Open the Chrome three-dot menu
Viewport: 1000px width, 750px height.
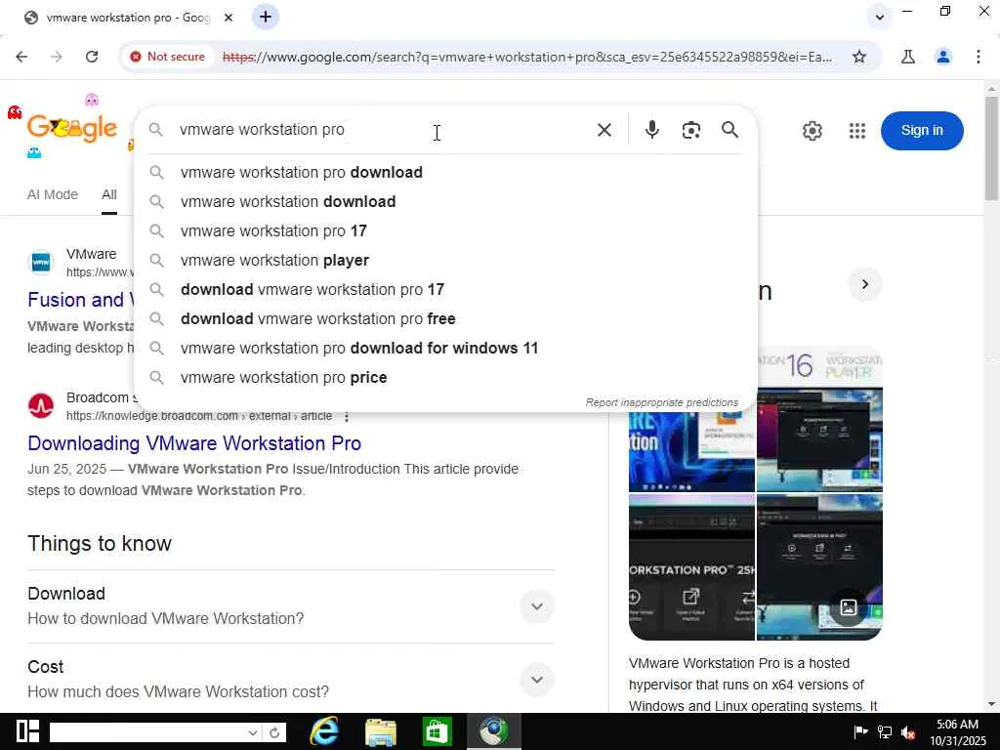coord(979,57)
